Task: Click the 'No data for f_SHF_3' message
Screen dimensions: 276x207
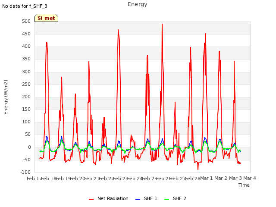Action: pos(25,6)
